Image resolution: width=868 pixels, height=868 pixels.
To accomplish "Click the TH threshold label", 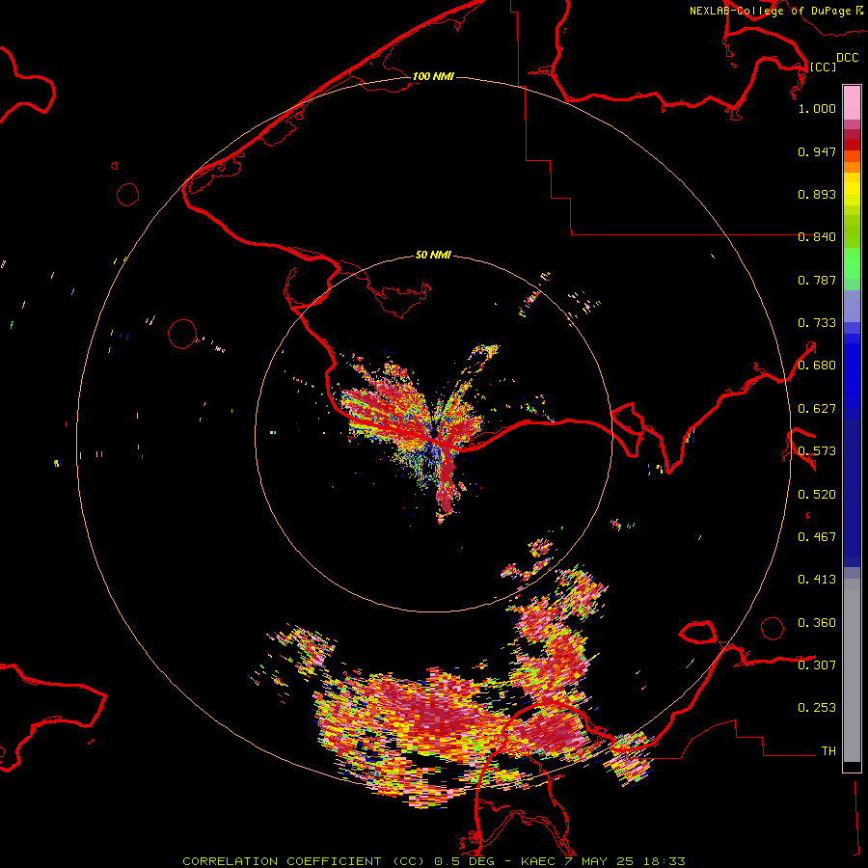I will [828, 751].
